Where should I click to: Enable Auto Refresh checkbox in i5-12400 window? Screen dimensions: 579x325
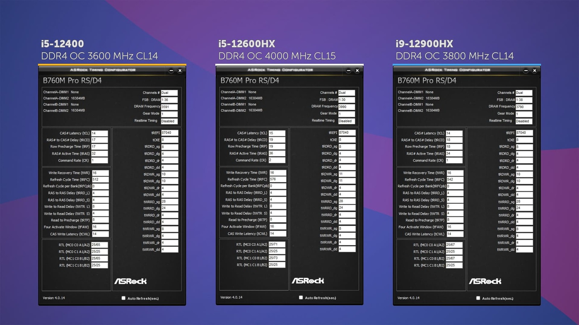(x=123, y=298)
